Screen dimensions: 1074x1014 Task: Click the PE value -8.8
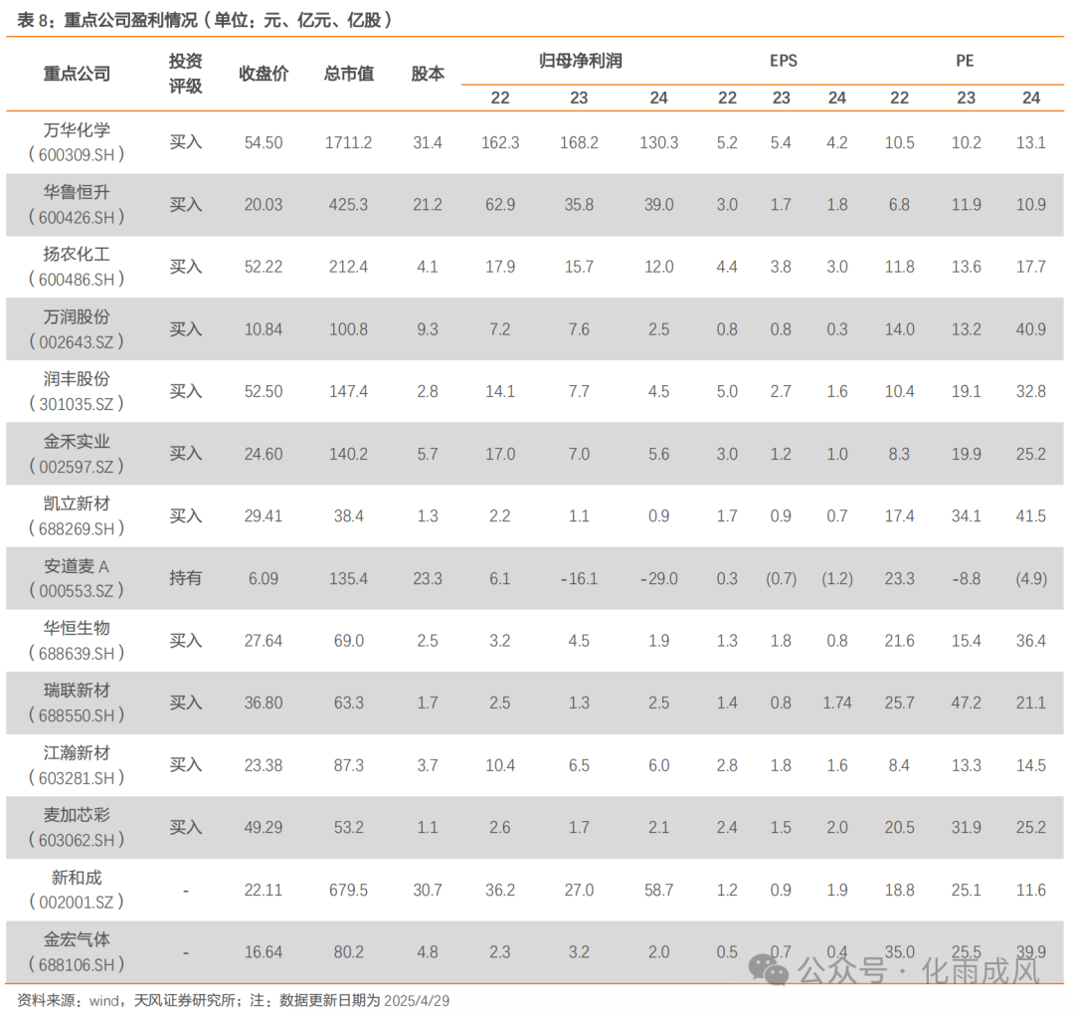tap(966, 578)
